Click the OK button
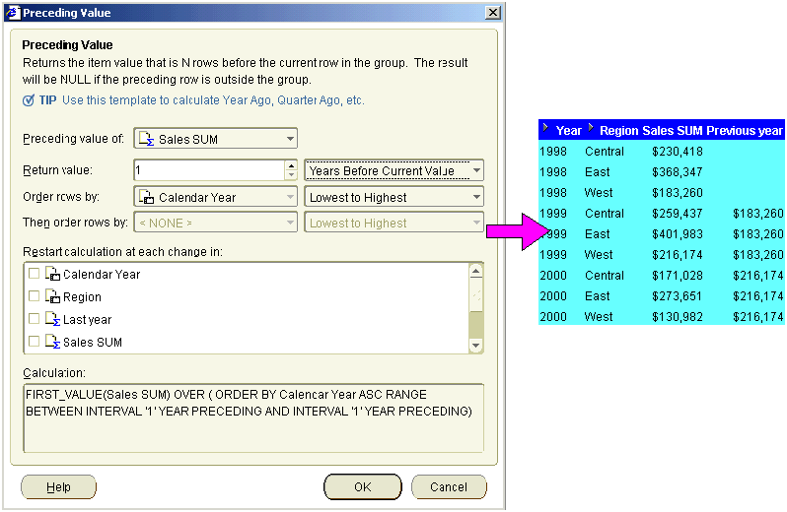787x512 pixels. tap(362, 487)
